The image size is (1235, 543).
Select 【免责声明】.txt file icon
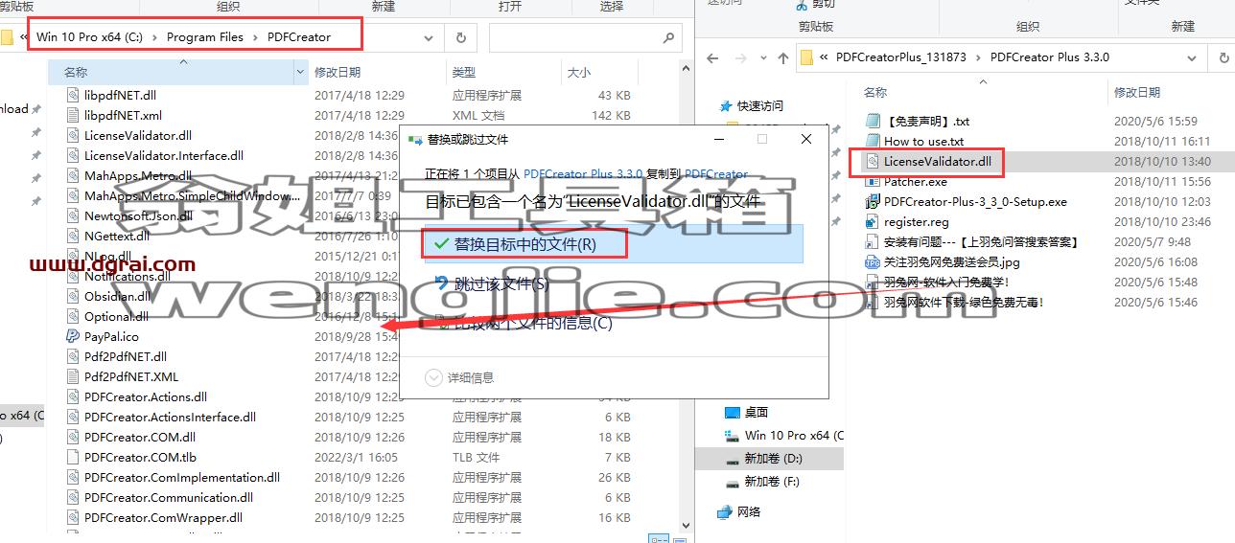point(873,121)
